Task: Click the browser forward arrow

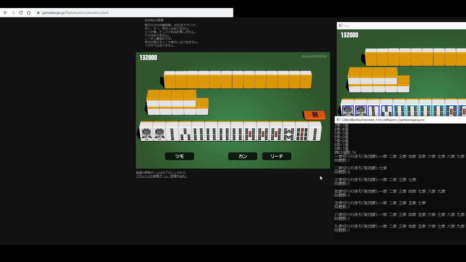Action: (x=13, y=13)
